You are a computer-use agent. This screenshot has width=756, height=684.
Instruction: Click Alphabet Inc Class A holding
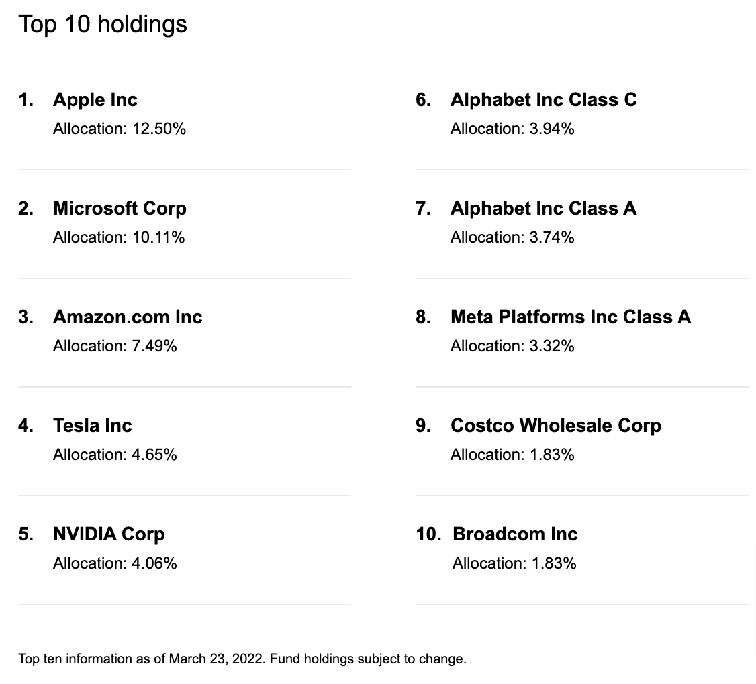pos(543,209)
